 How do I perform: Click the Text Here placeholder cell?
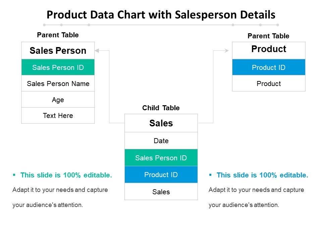coord(58,116)
